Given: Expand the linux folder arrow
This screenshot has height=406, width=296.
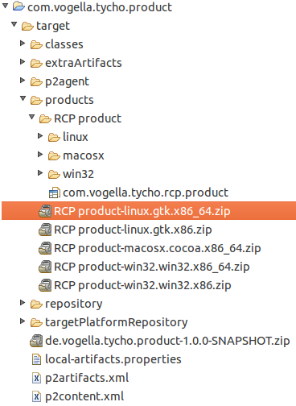Looking at the screenshot, I should coord(40,136).
